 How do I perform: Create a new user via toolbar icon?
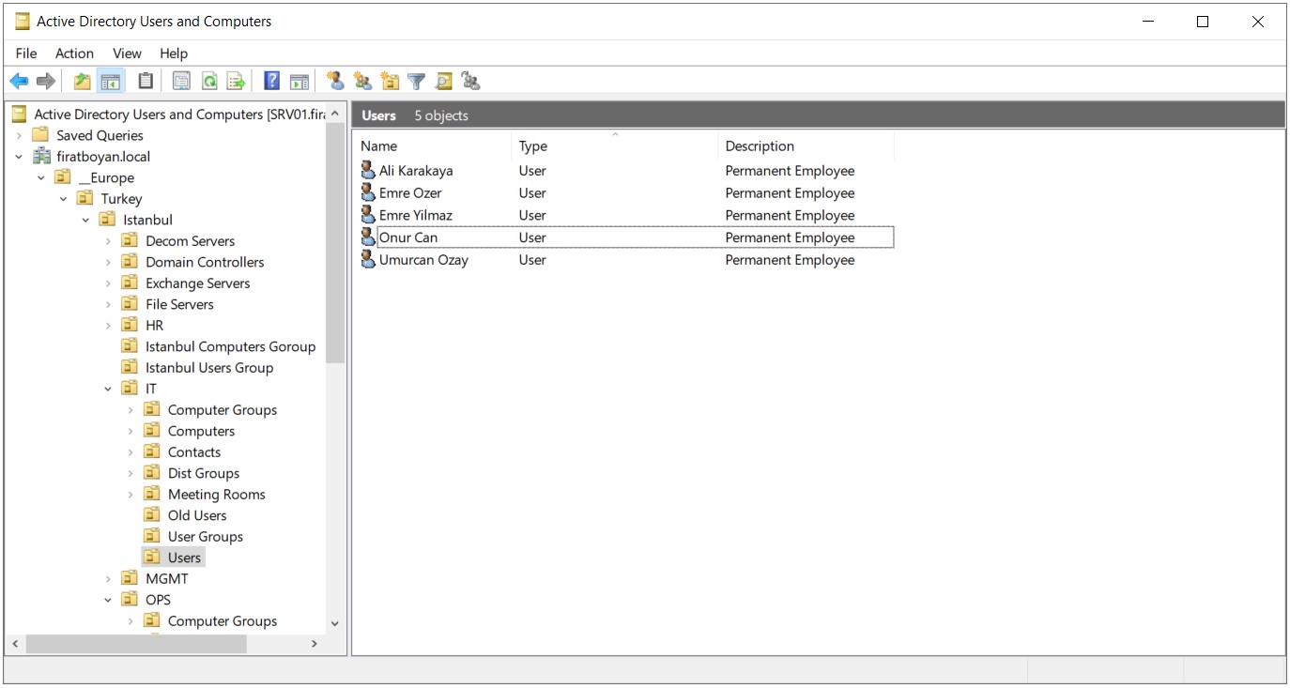(334, 82)
